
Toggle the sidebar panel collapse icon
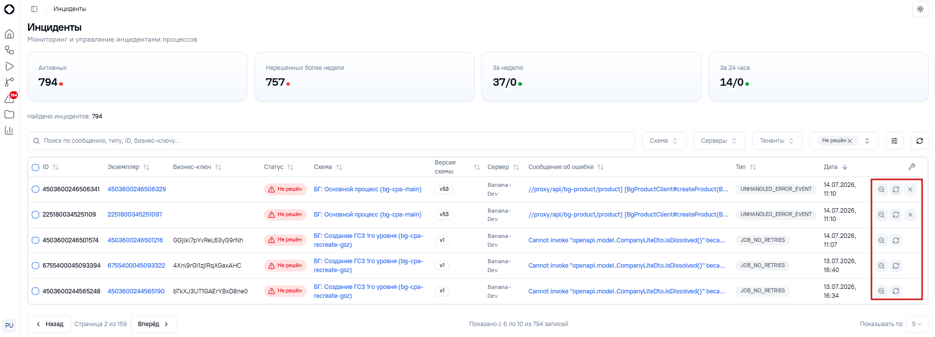tap(34, 9)
